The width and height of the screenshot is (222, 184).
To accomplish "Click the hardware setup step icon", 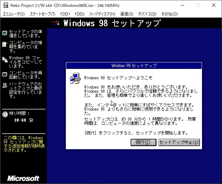I will tap(5, 85).
